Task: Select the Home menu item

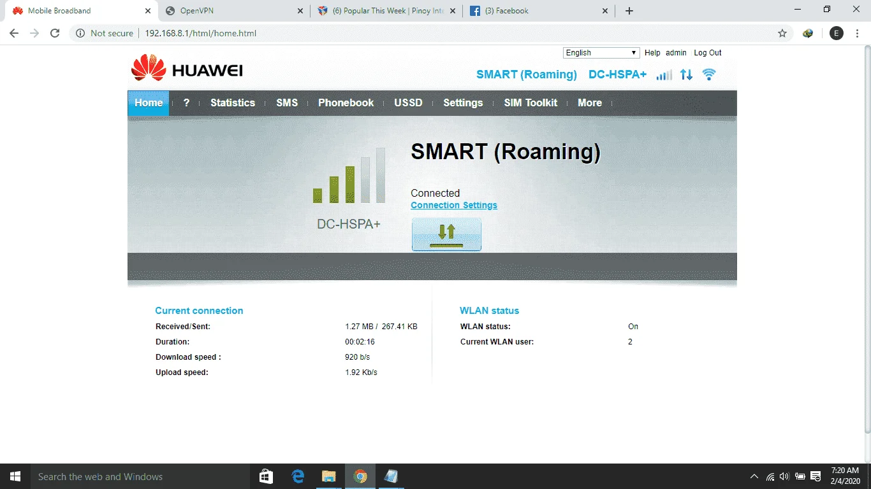Action: (x=149, y=103)
